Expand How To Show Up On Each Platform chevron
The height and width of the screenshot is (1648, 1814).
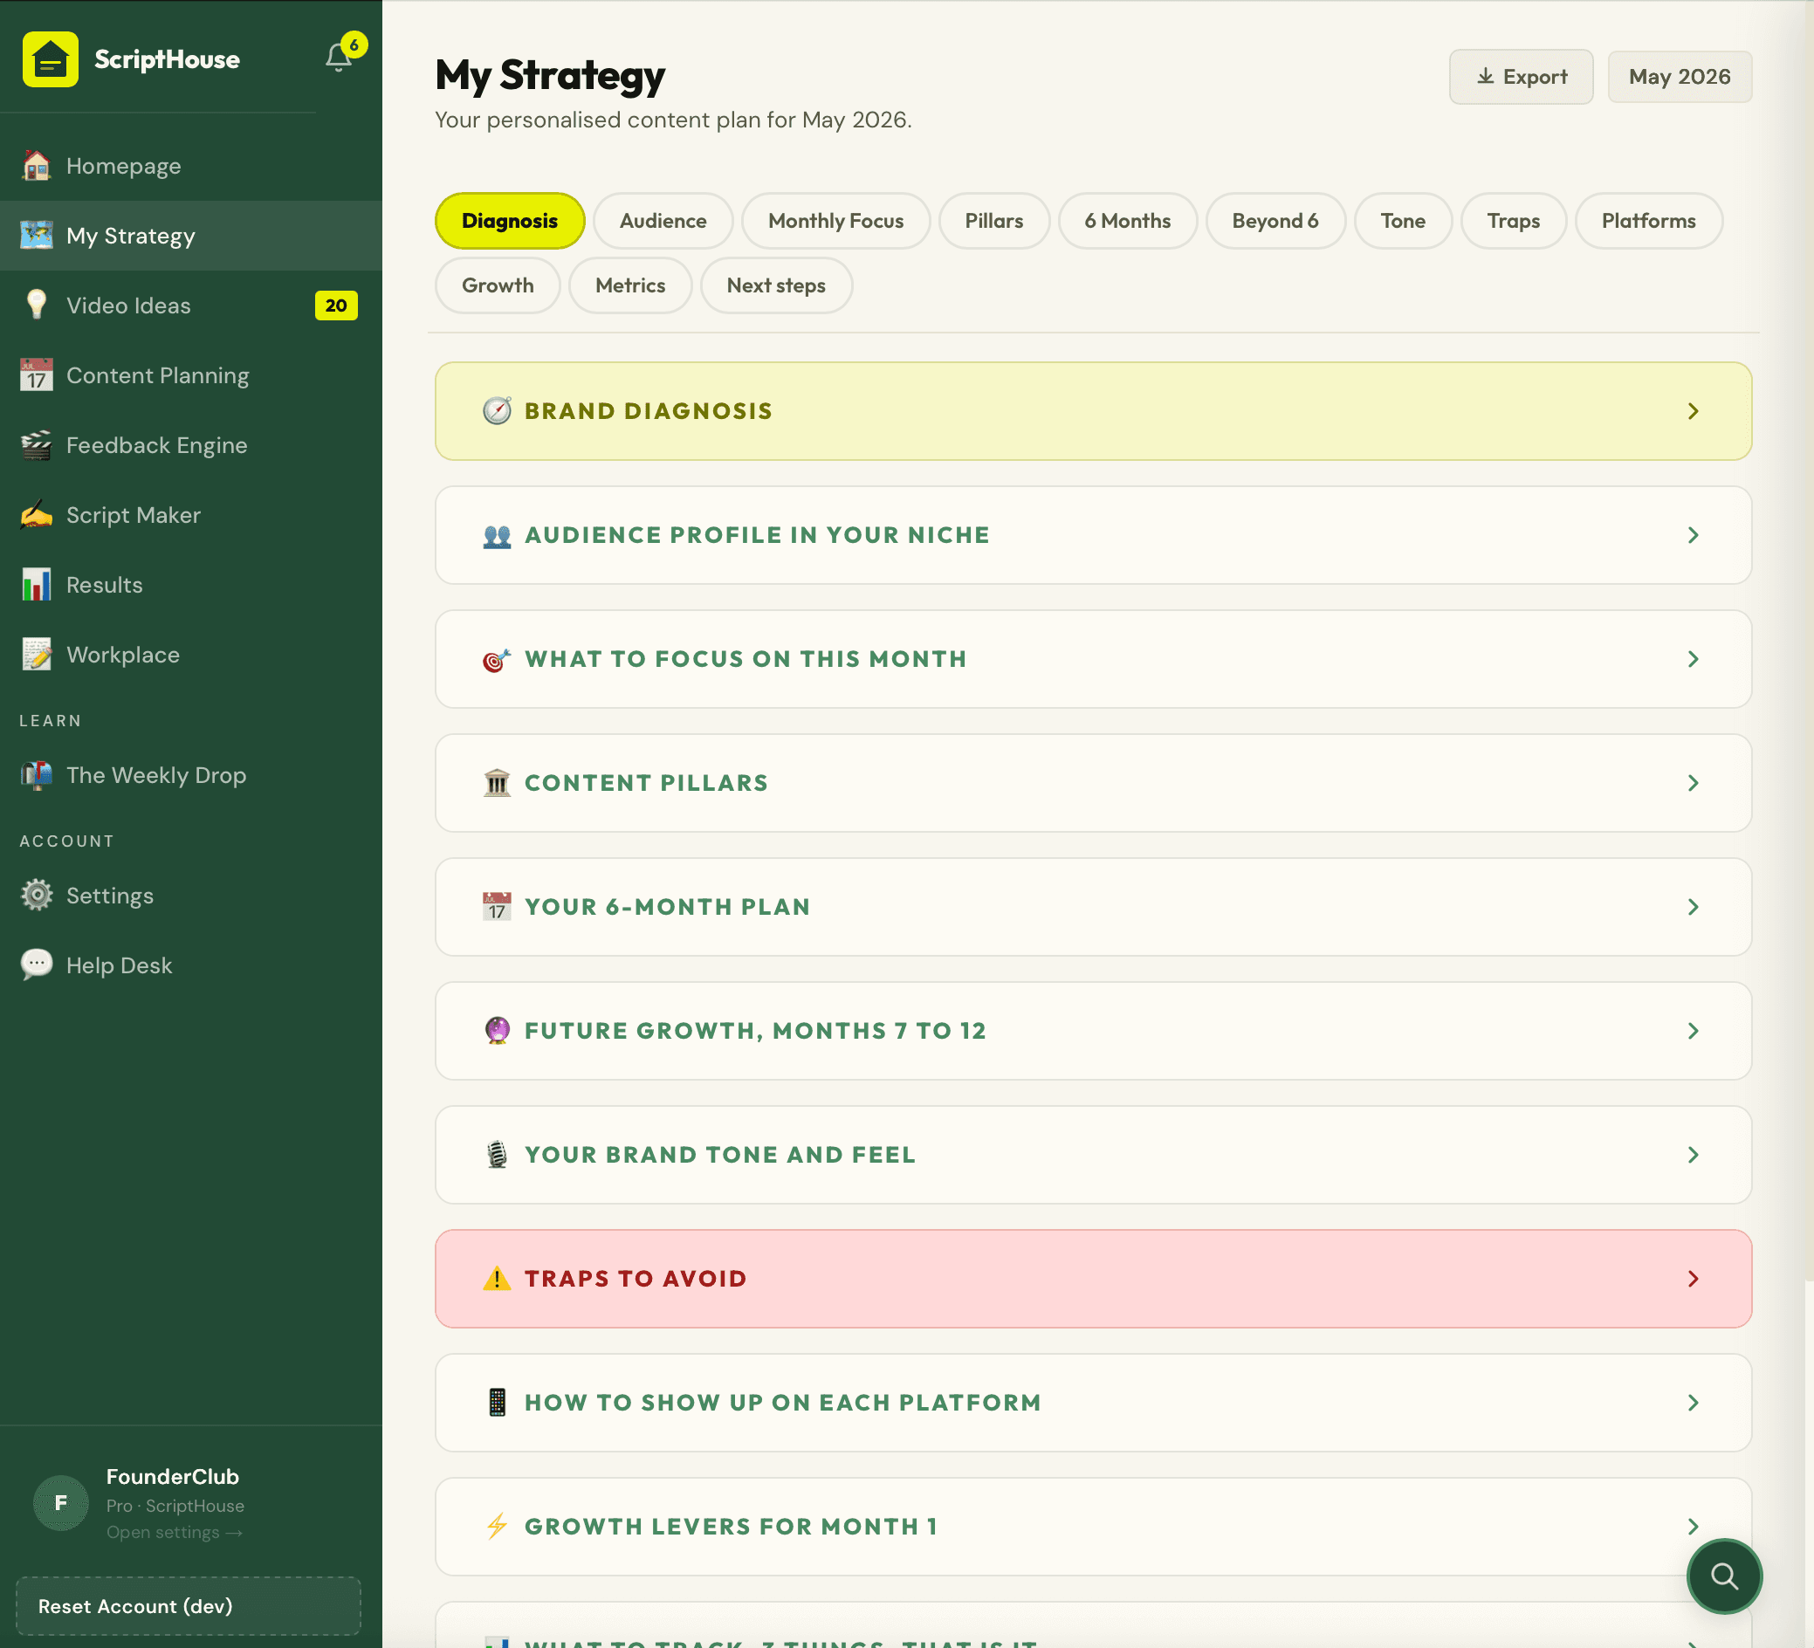click(x=1693, y=1403)
